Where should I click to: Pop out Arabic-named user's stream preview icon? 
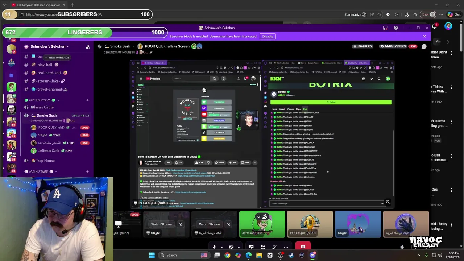[228, 224]
